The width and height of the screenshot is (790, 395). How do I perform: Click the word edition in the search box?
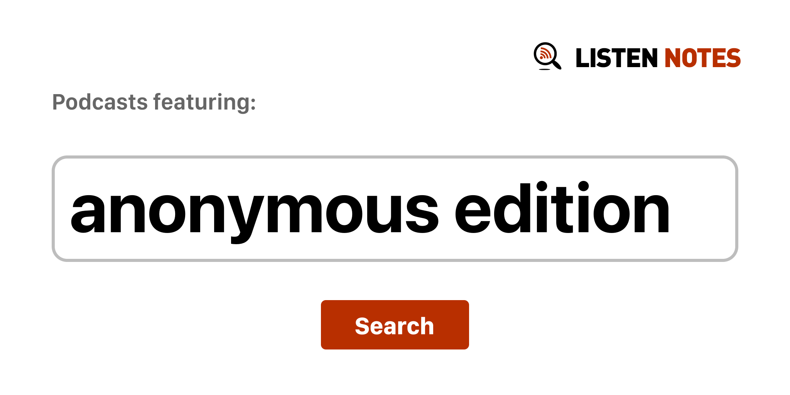(x=562, y=208)
